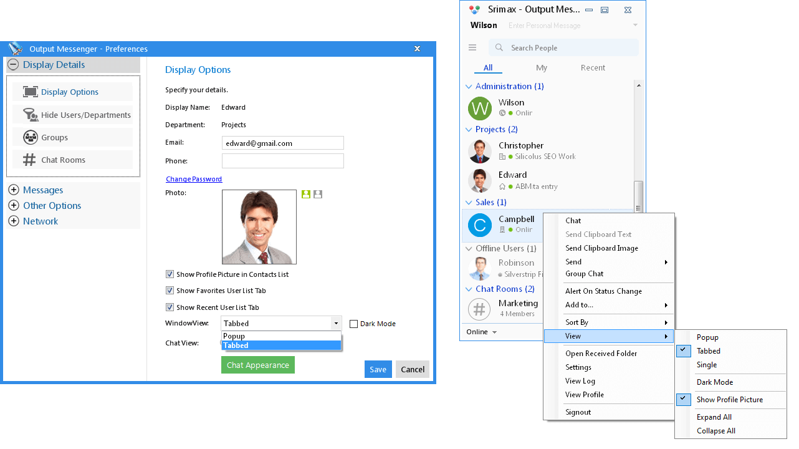Select Dark Mode in View submenu
Viewport: 799px width, 449px height.
(x=730, y=382)
